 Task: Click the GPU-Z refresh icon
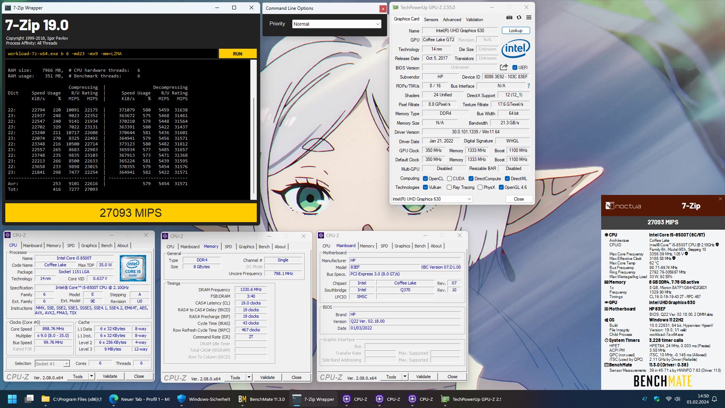[x=519, y=18]
